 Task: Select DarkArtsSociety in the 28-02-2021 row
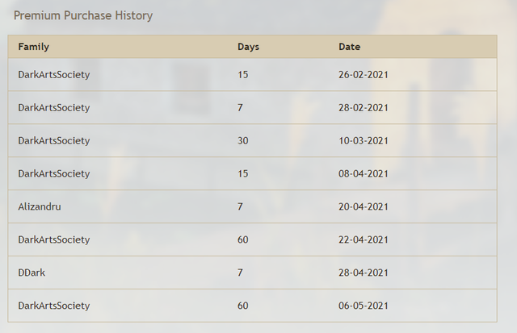click(54, 107)
